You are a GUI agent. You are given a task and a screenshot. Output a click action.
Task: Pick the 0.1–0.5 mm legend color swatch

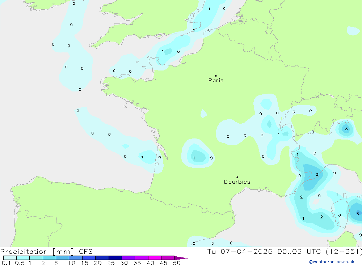[x=10, y=258]
